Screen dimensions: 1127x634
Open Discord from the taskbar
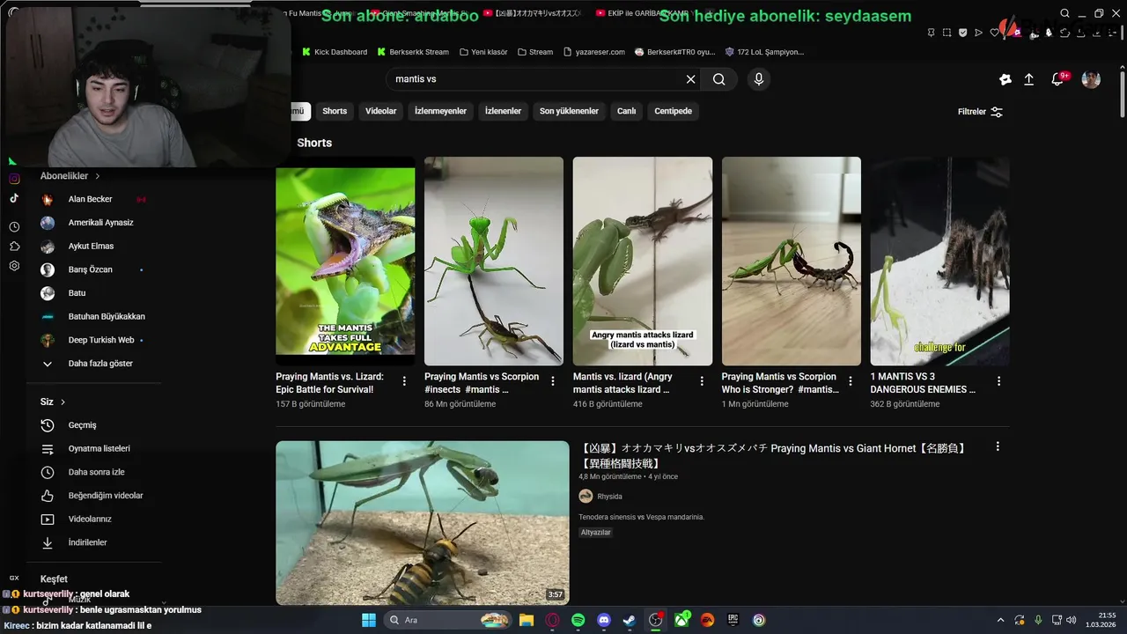point(604,620)
